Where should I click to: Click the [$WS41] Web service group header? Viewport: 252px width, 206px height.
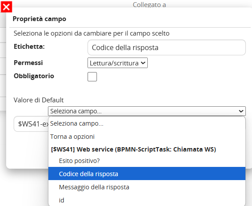133,149
